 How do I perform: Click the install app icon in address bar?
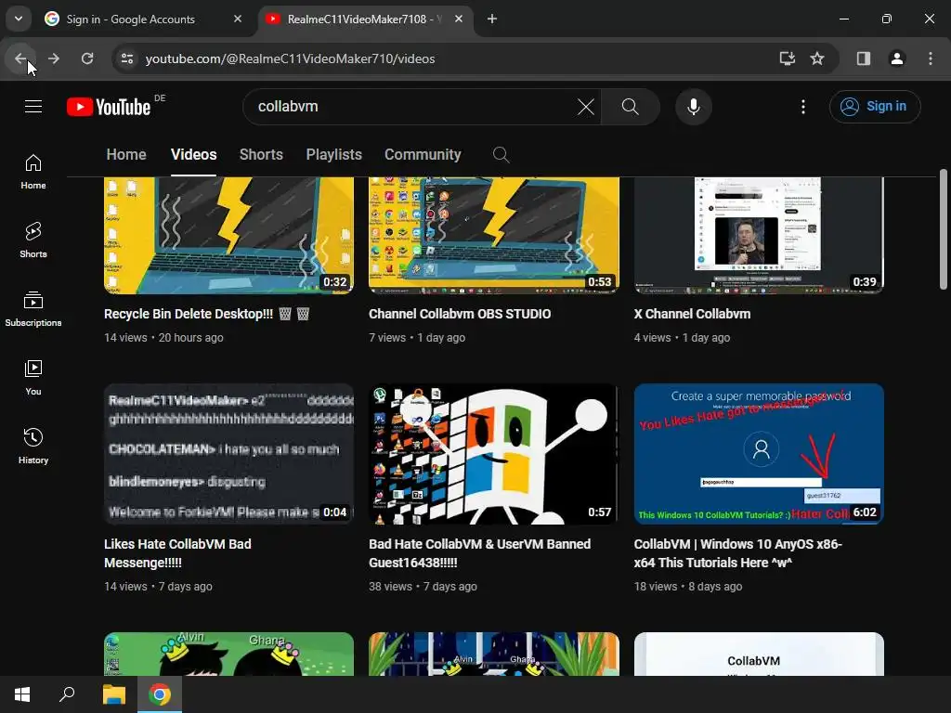788,58
